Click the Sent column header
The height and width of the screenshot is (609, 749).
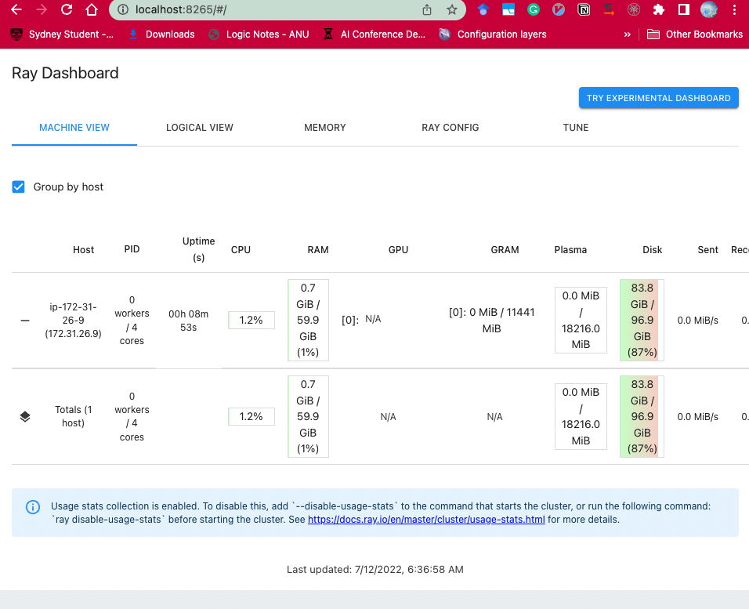[x=708, y=249]
